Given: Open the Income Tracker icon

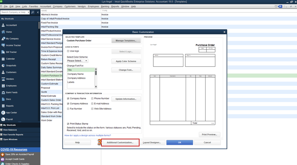Looking at the screenshot, I should tap(3, 45).
